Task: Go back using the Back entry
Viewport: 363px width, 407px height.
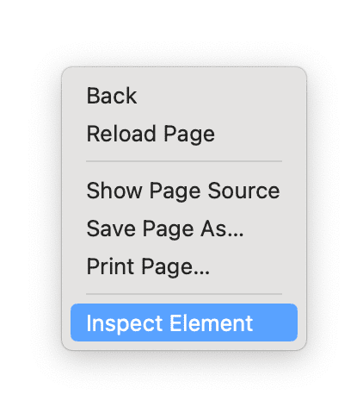Action: pos(184,96)
